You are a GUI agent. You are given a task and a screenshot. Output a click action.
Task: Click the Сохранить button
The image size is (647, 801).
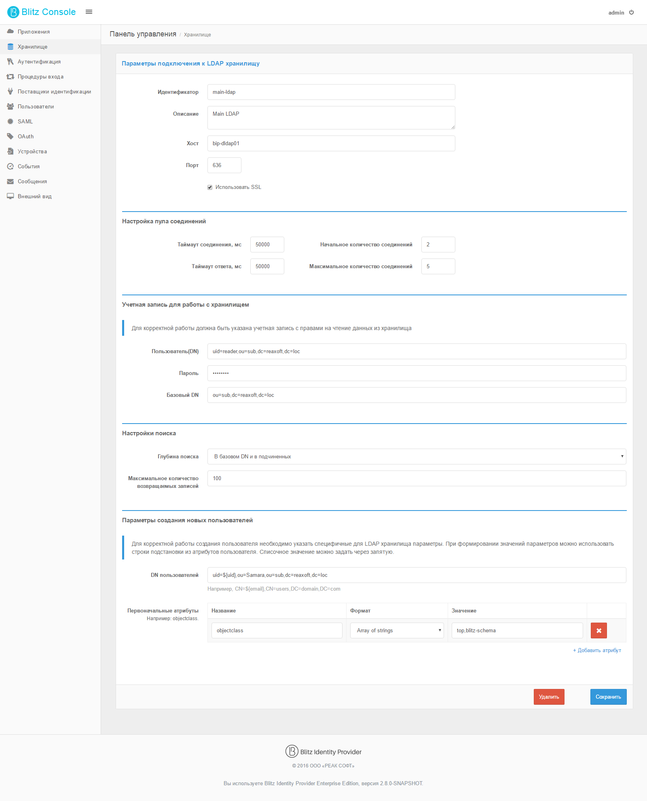click(608, 697)
